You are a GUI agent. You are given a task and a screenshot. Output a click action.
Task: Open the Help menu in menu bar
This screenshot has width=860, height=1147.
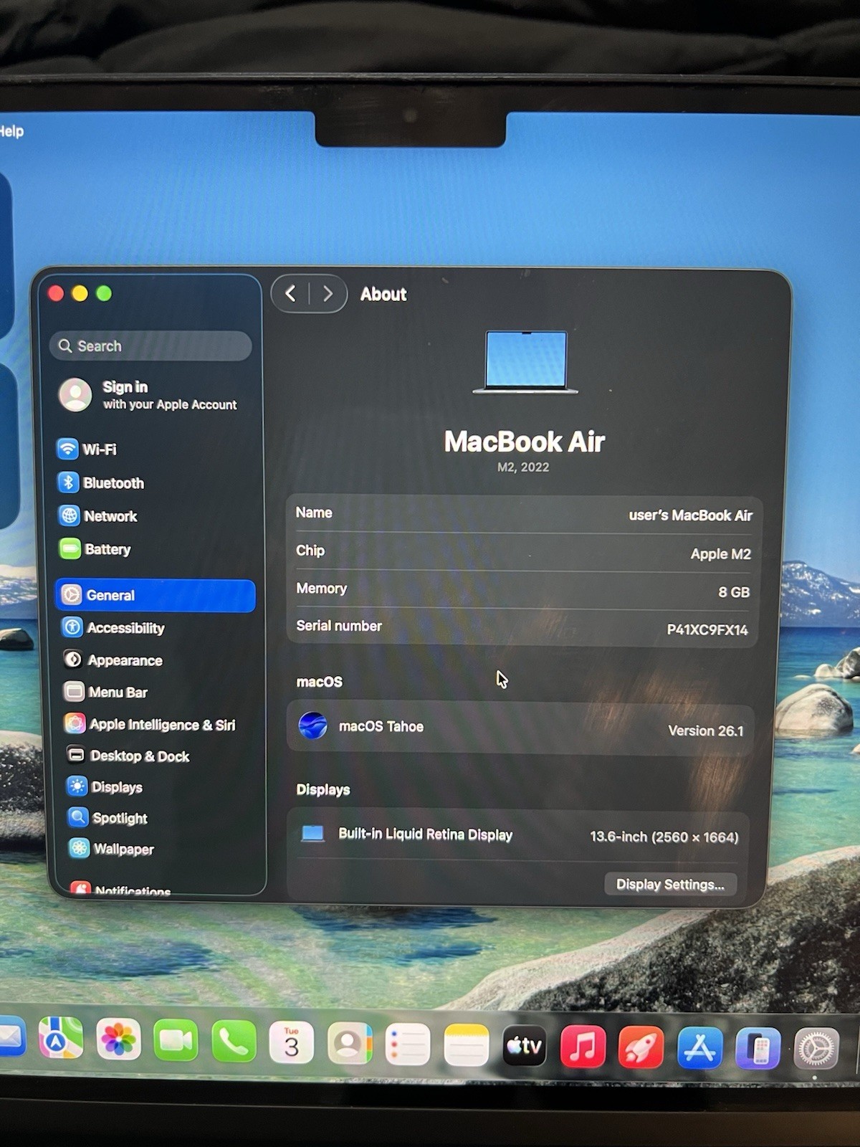point(11,131)
